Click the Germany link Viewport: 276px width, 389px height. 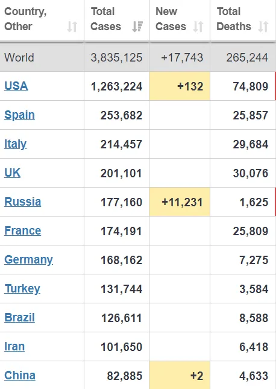(x=28, y=260)
